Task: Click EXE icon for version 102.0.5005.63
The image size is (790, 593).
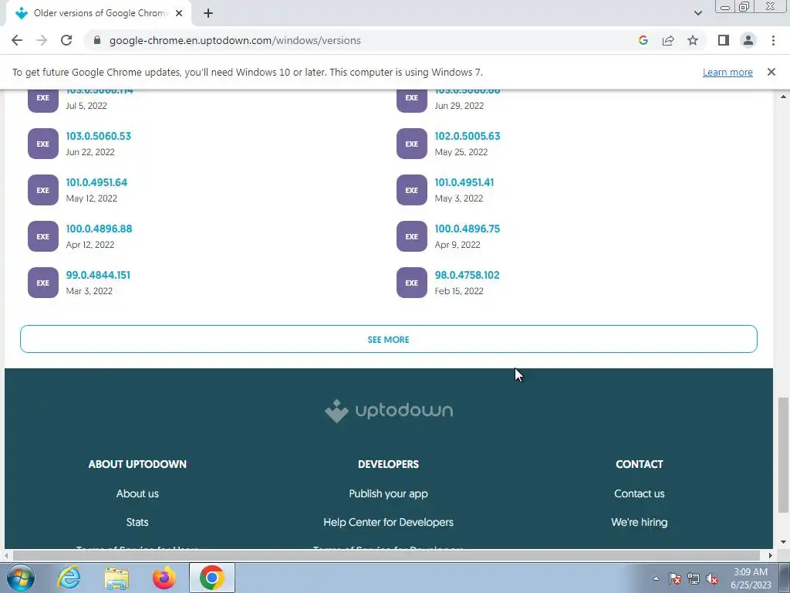Action: [x=412, y=144]
